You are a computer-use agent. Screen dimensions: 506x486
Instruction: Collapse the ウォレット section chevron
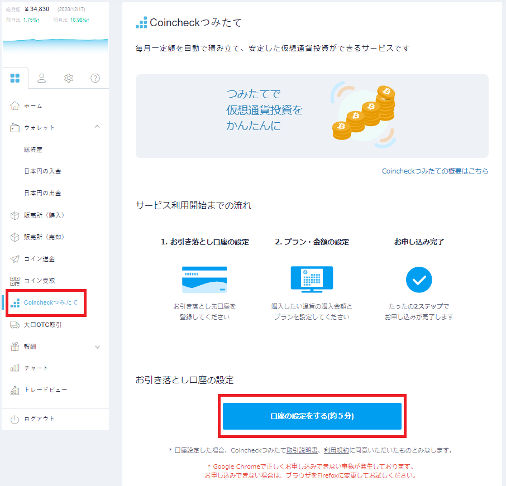[x=97, y=127]
